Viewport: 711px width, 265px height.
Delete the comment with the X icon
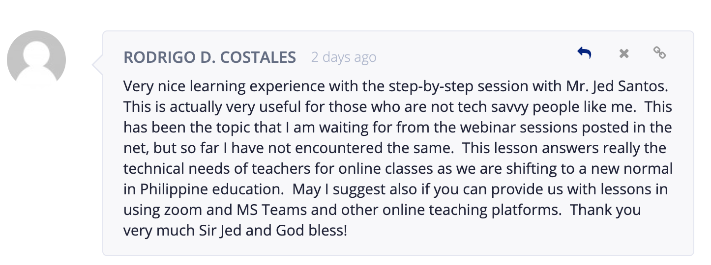pos(624,53)
